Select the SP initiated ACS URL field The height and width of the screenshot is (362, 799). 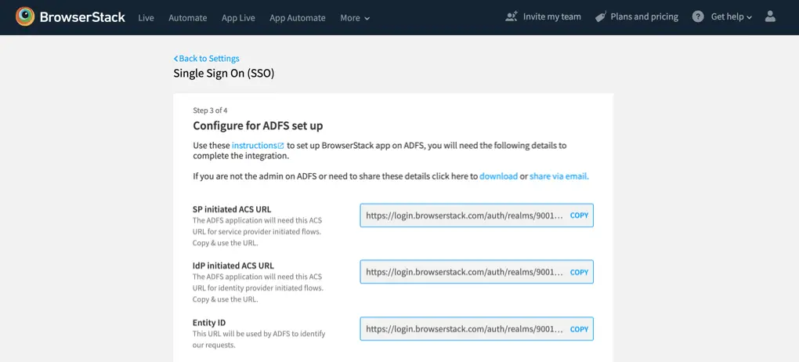tap(464, 215)
